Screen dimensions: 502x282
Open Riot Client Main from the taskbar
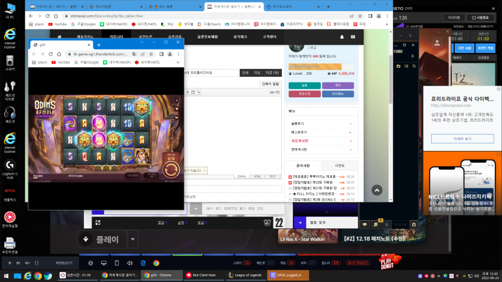coord(204,276)
